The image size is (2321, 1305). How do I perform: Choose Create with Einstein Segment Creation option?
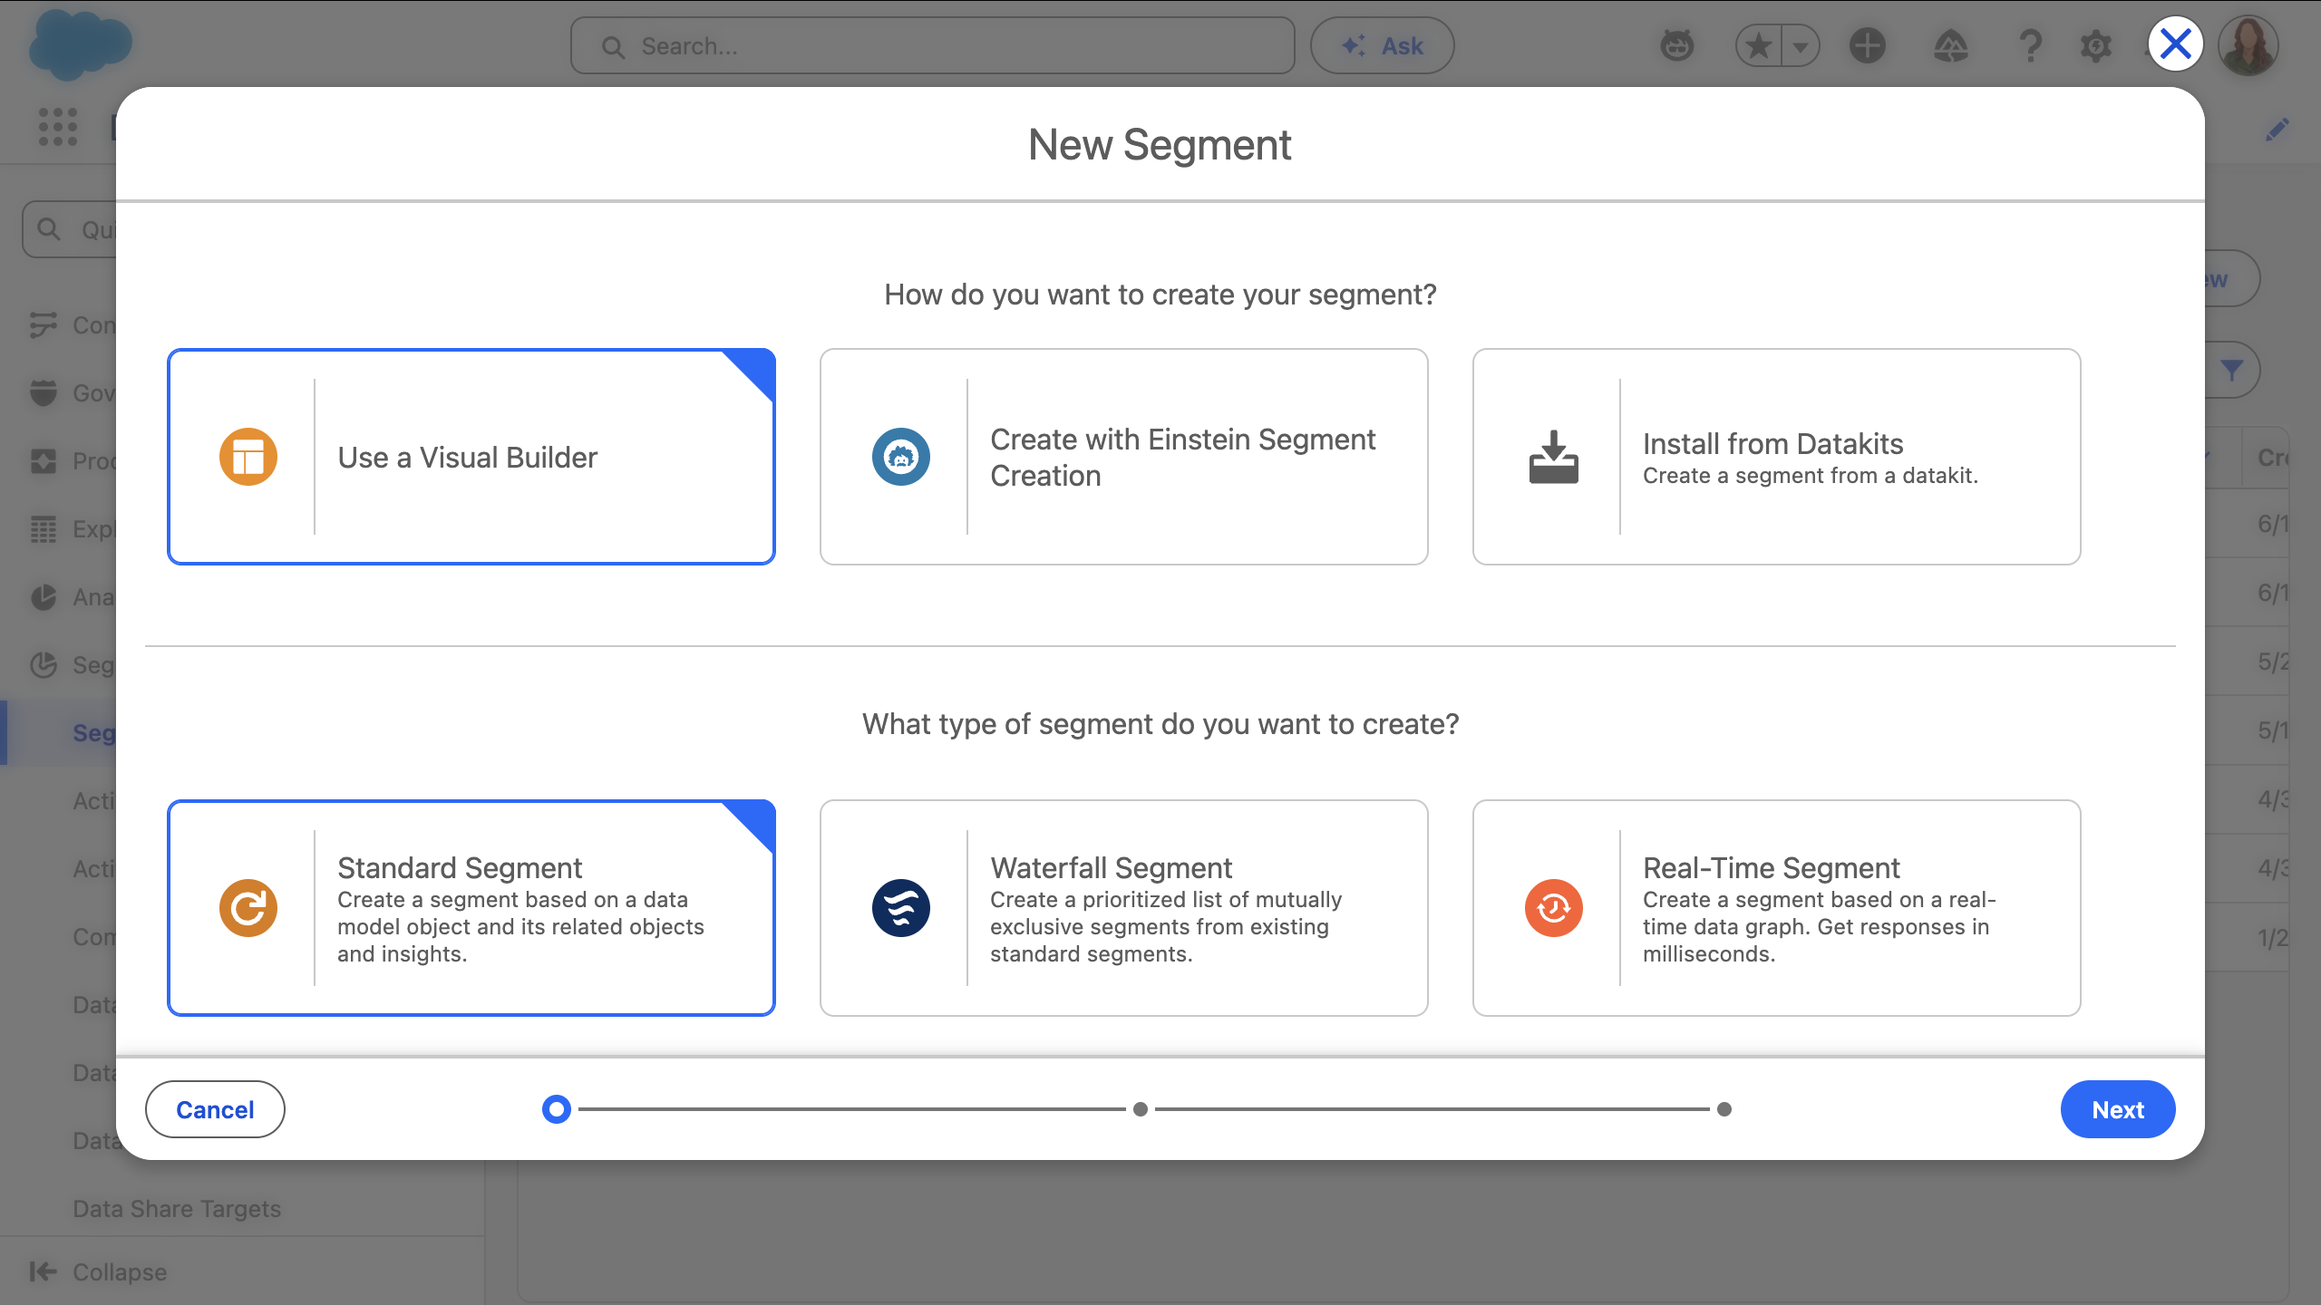coord(1124,457)
